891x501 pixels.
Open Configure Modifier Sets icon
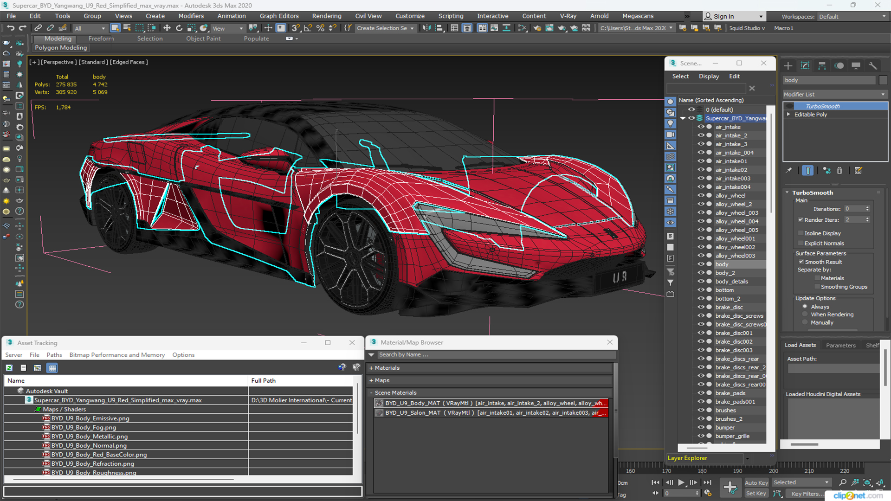tap(858, 171)
